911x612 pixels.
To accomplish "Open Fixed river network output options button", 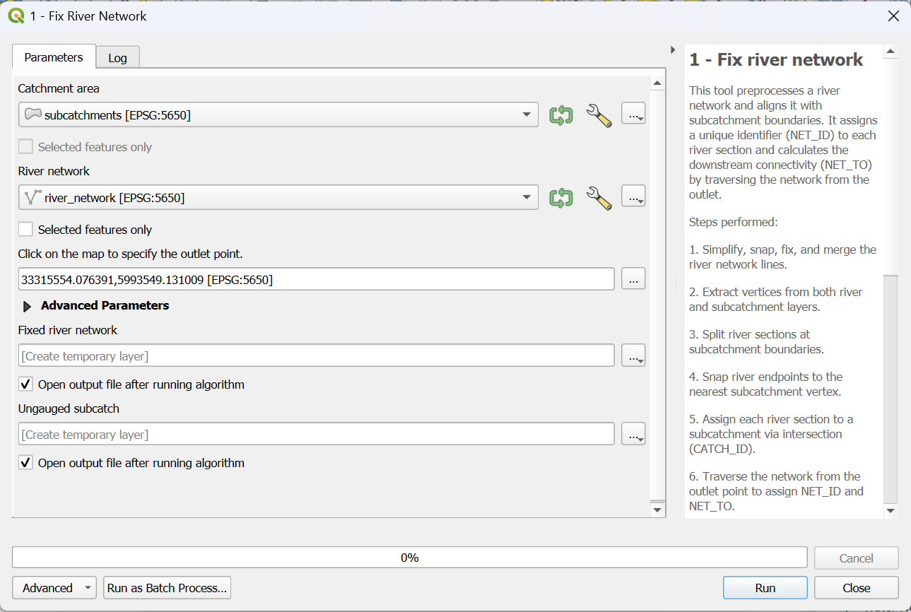I will 633,355.
